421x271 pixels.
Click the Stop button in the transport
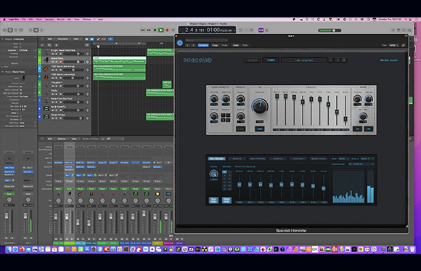click(x=155, y=30)
